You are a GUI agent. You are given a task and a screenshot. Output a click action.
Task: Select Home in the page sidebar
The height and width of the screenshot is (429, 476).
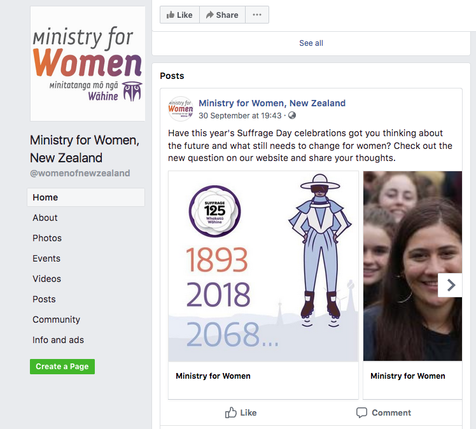point(86,197)
